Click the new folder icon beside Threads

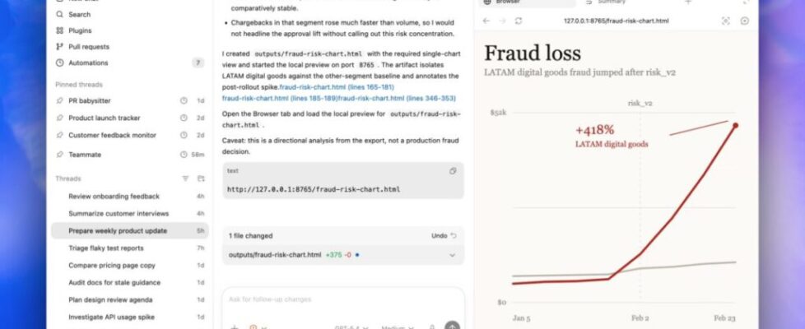(201, 178)
